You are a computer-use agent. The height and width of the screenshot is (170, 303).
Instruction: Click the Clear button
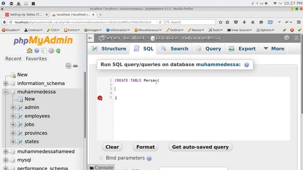tap(112, 147)
